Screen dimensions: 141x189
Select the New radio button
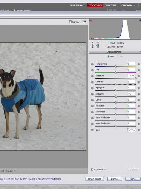click(x=108, y=57)
